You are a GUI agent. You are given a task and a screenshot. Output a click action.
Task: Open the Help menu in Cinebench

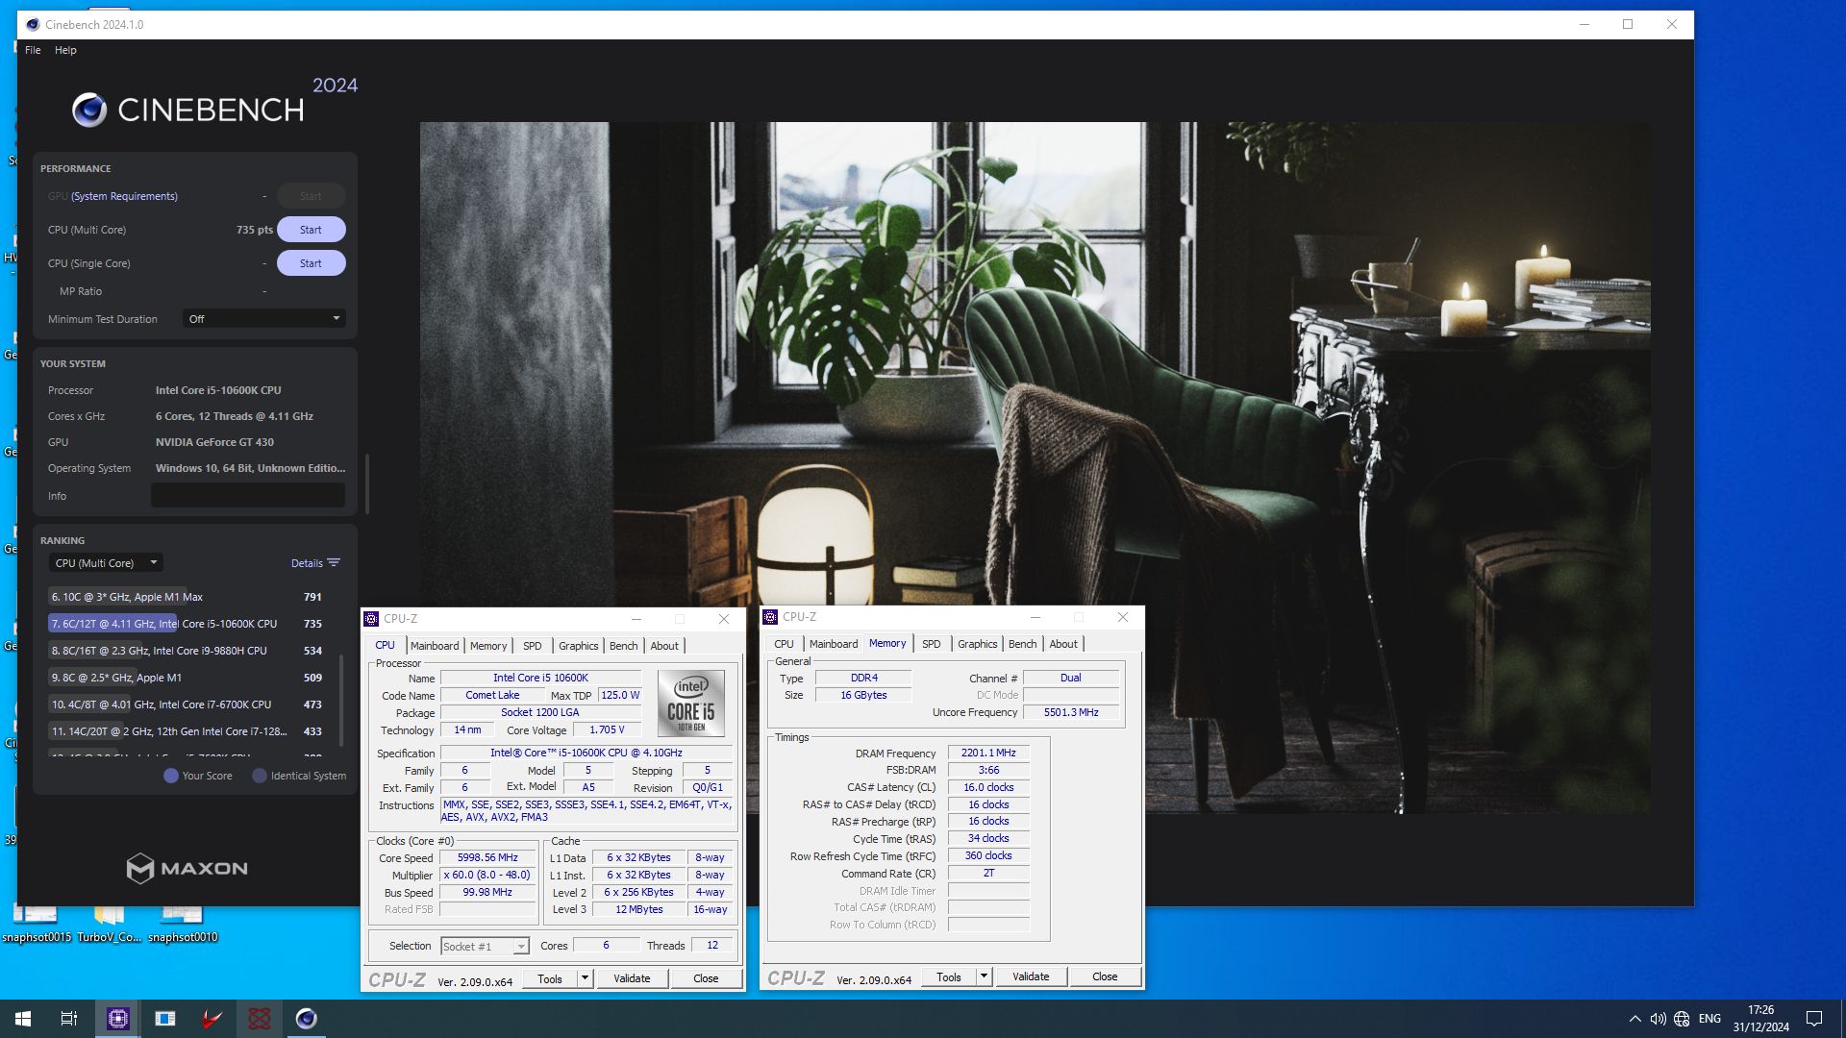pyautogui.click(x=65, y=50)
